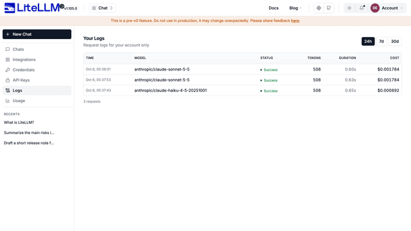
Task: Click the 'Your Logs' heading
Action: [94, 38]
